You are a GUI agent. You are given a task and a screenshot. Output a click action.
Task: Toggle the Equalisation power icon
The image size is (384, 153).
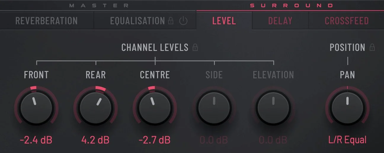click(x=183, y=21)
